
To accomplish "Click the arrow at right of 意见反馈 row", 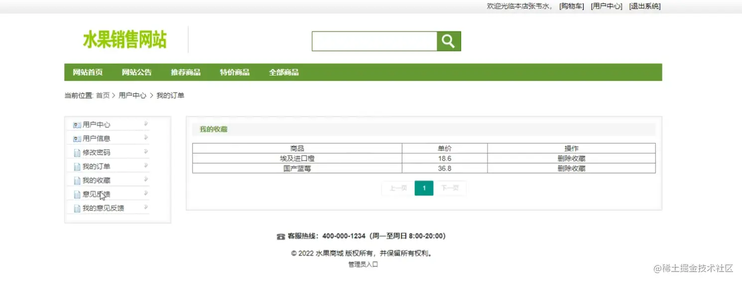I will pyautogui.click(x=146, y=193).
